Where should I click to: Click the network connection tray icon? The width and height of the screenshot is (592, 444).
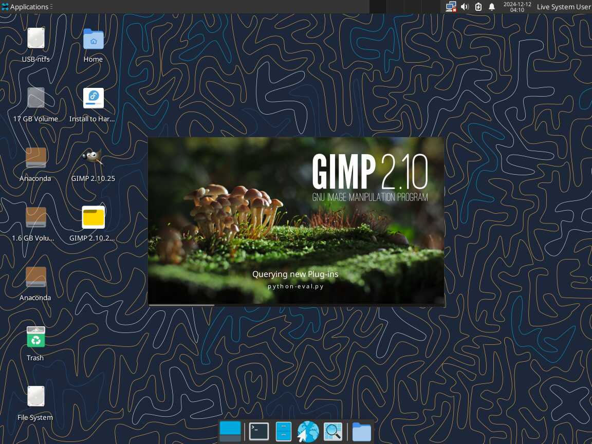tap(451, 7)
